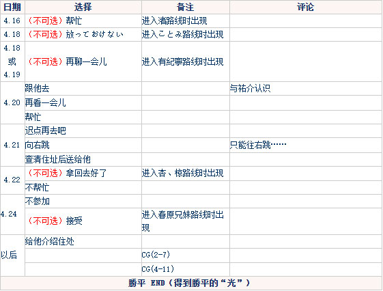383x291 pixels.
Task: Click the CG(4-11) note cell
Action: tap(186, 269)
